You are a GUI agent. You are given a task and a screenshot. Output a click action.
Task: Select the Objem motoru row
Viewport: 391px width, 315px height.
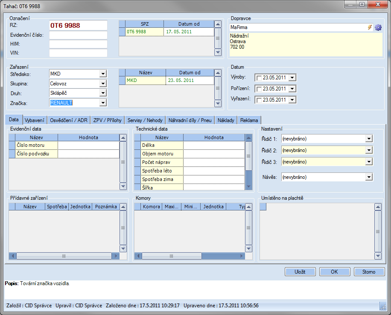pyautogui.click(x=190, y=154)
